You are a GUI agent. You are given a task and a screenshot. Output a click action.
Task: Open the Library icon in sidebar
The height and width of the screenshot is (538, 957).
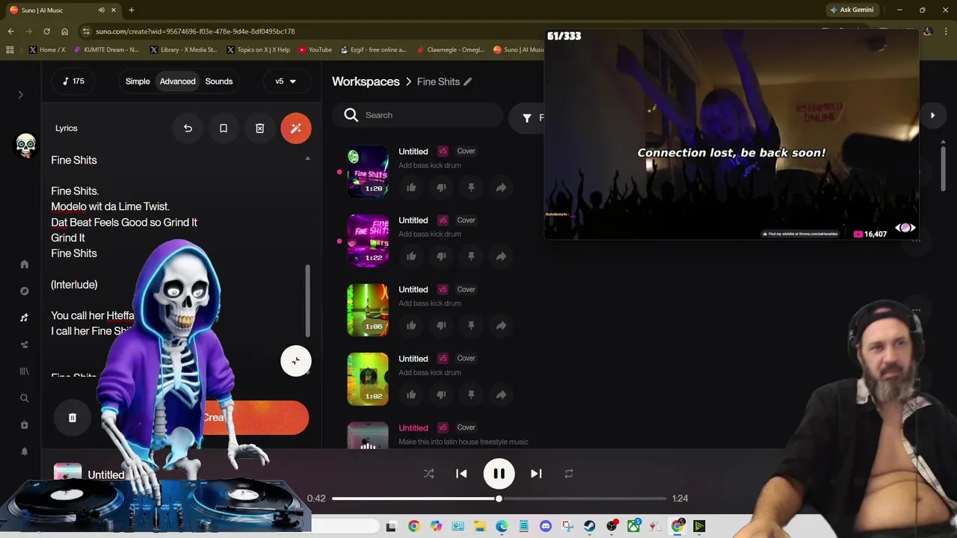pos(24,371)
